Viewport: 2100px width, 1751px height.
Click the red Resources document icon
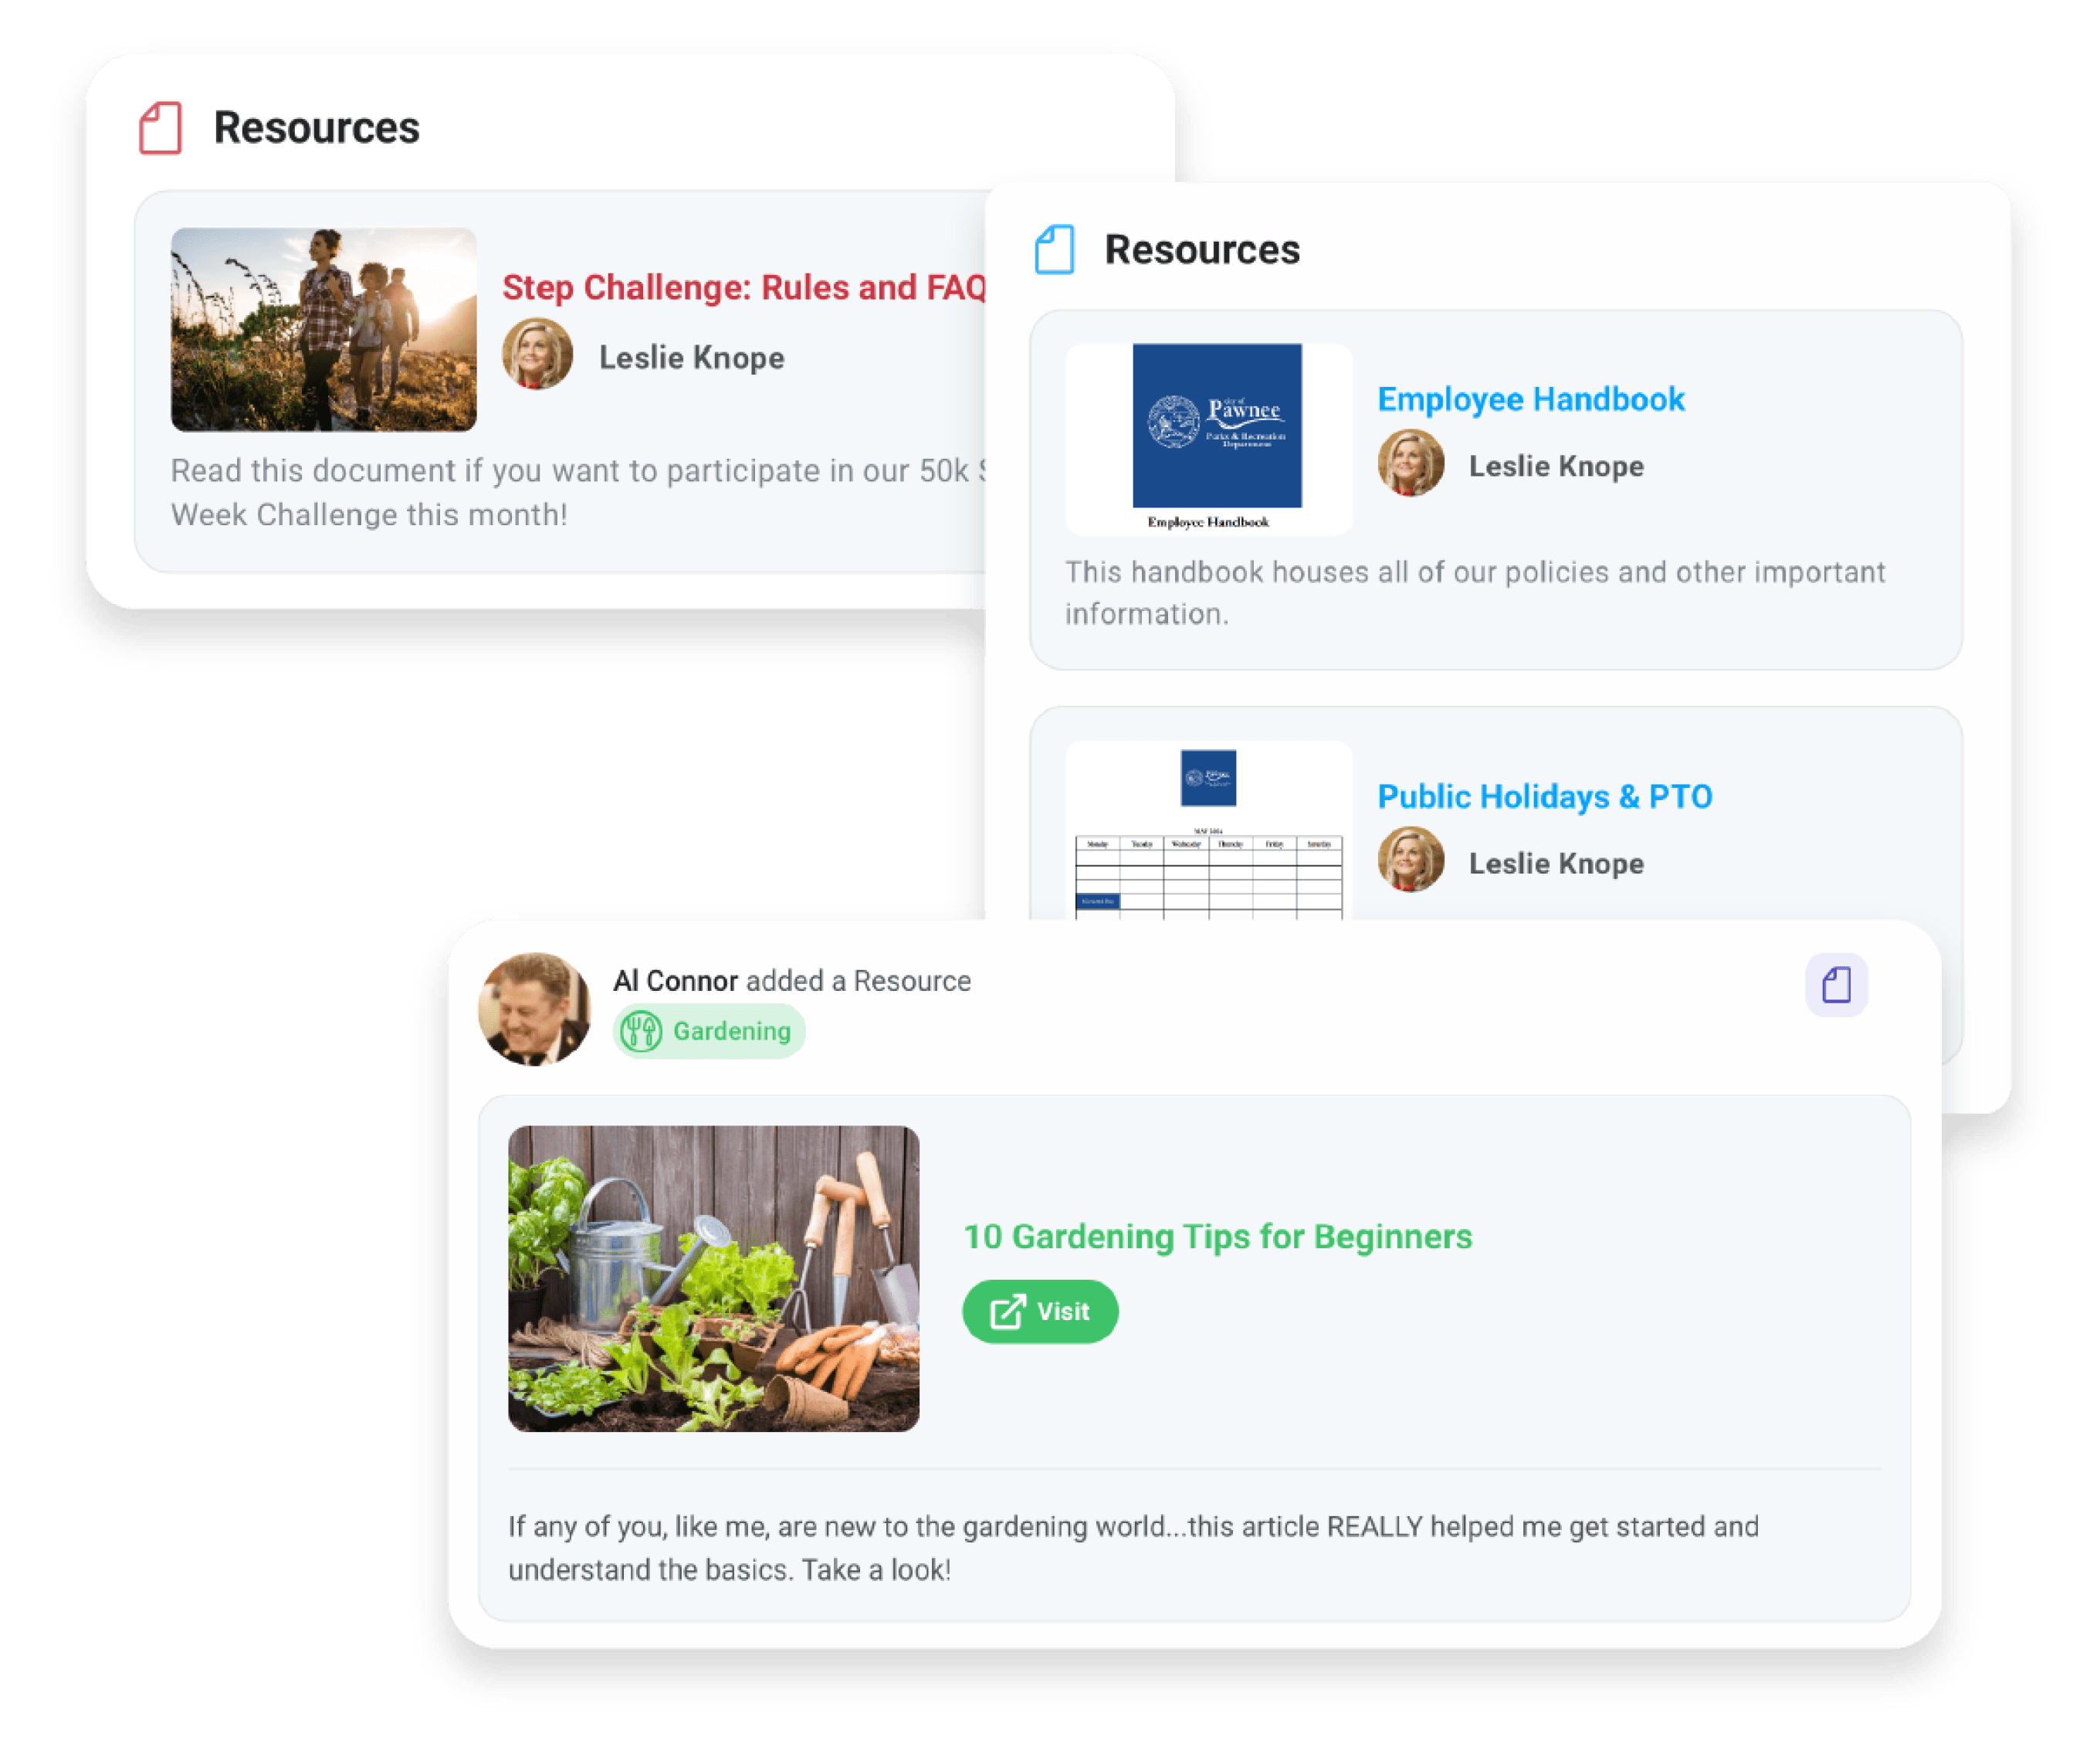tap(160, 127)
